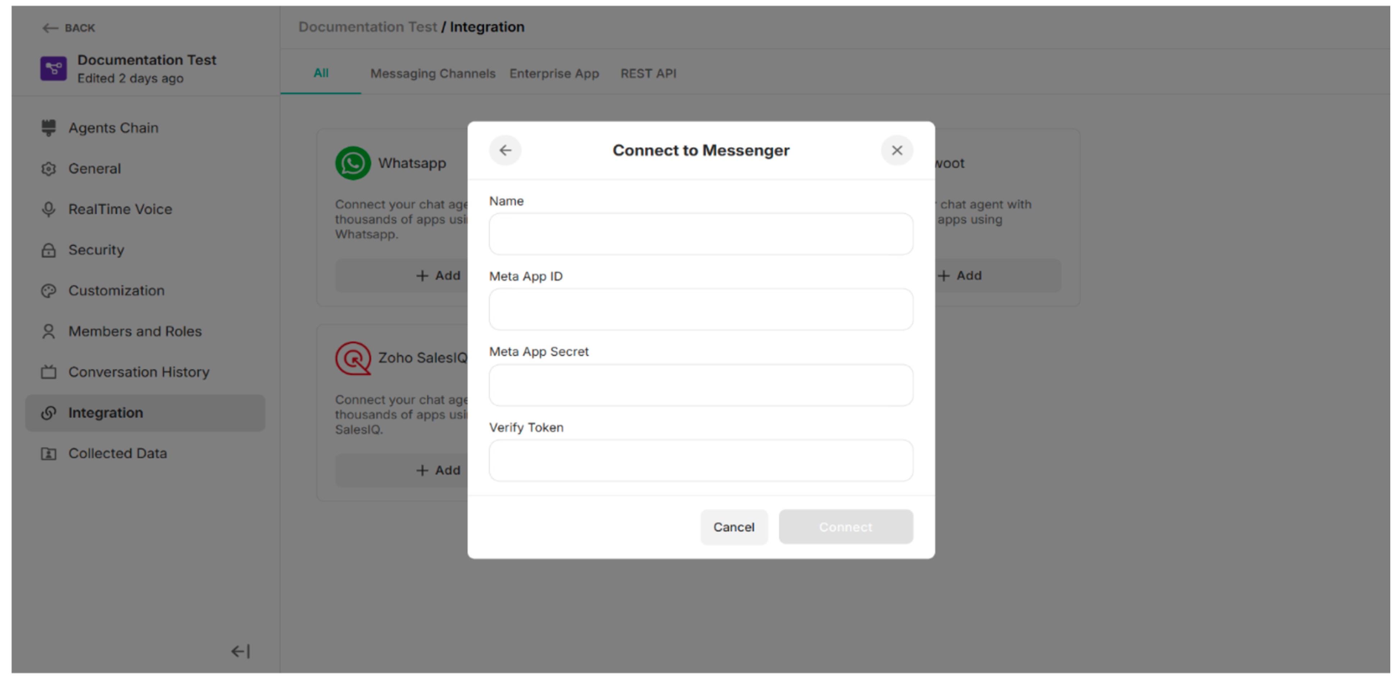The image size is (1396, 683).
Task: Switch to the Messaging Channels tab
Action: tap(433, 73)
